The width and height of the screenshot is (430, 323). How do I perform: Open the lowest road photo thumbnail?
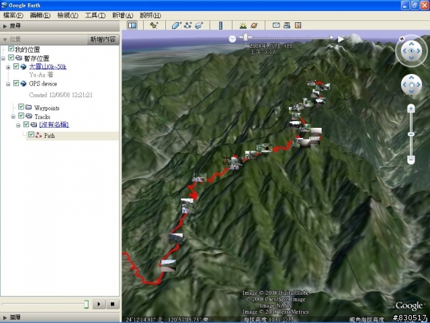click(169, 266)
